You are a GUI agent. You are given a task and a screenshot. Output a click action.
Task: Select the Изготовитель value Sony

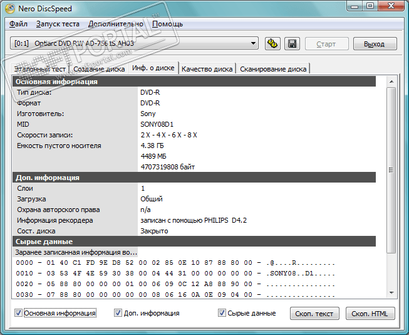[x=148, y=114]
